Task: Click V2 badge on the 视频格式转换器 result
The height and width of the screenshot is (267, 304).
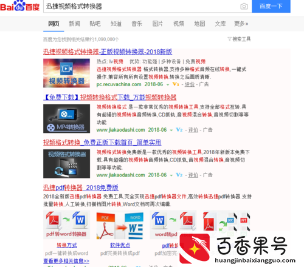Action: (x=179, y=175)
